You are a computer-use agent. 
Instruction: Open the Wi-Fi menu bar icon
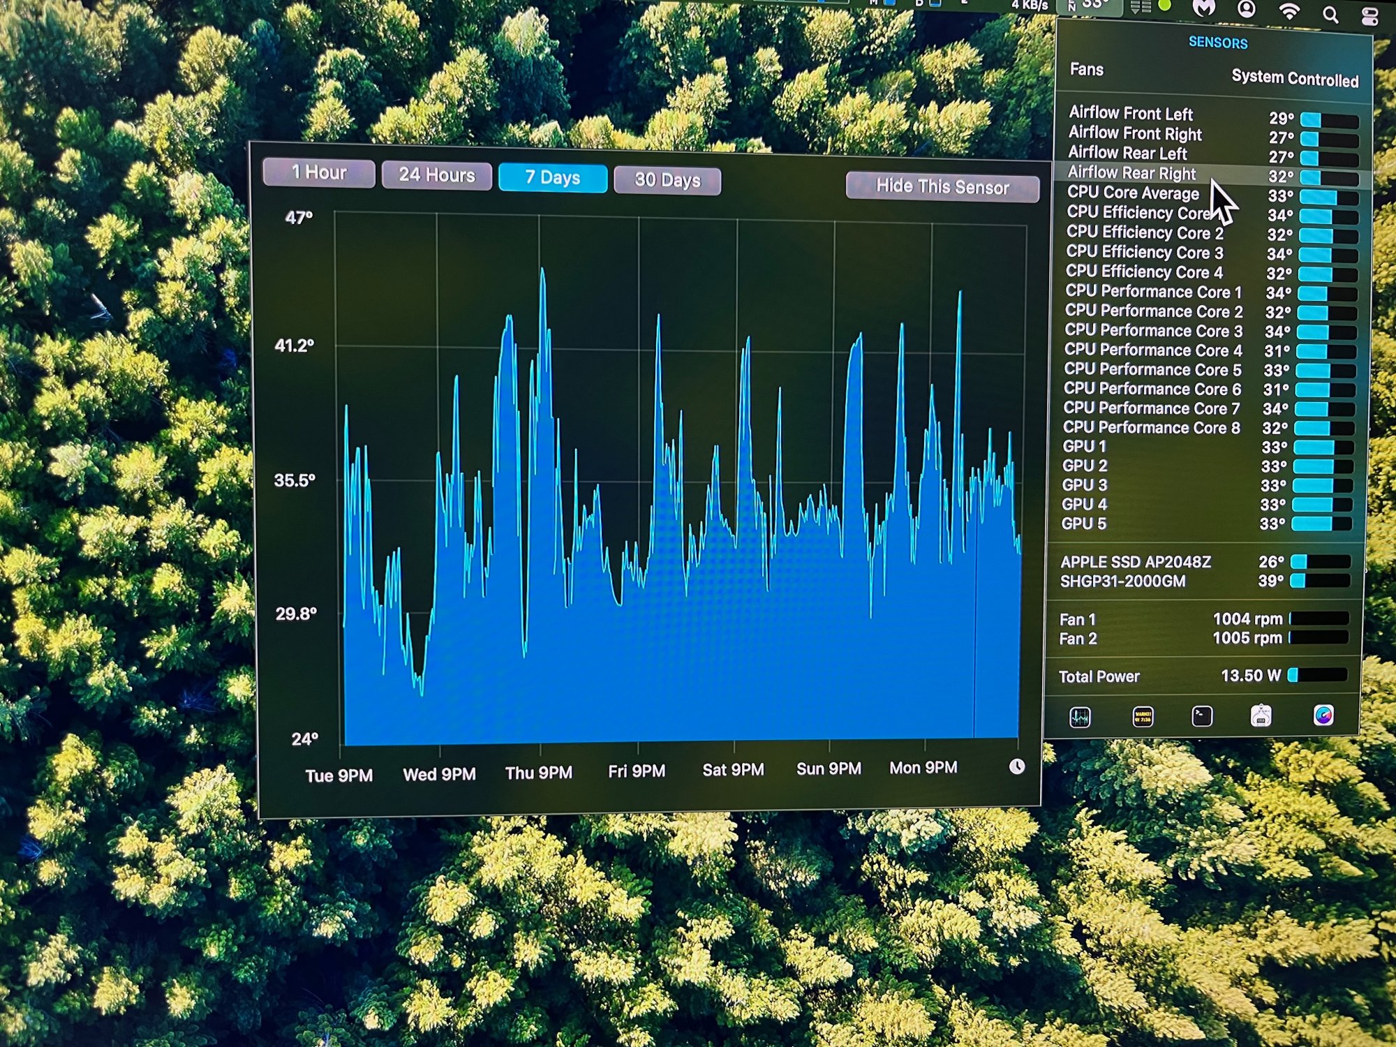1289,10
